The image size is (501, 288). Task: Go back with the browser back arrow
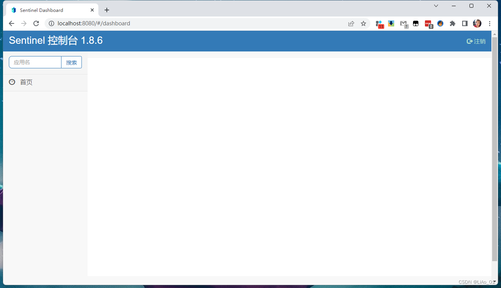12,23
